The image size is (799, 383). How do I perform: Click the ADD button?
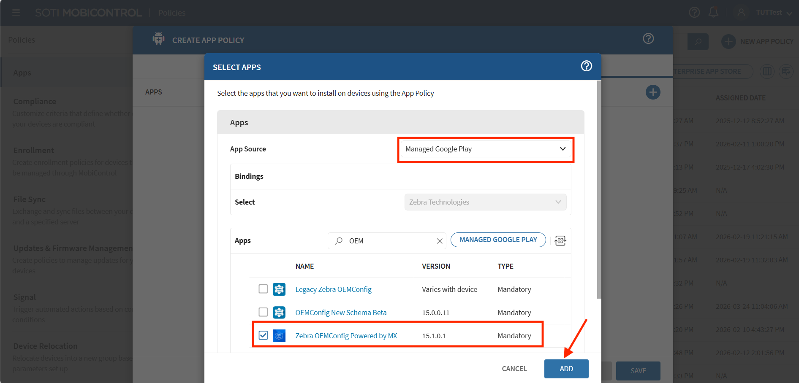click(566, 369)
